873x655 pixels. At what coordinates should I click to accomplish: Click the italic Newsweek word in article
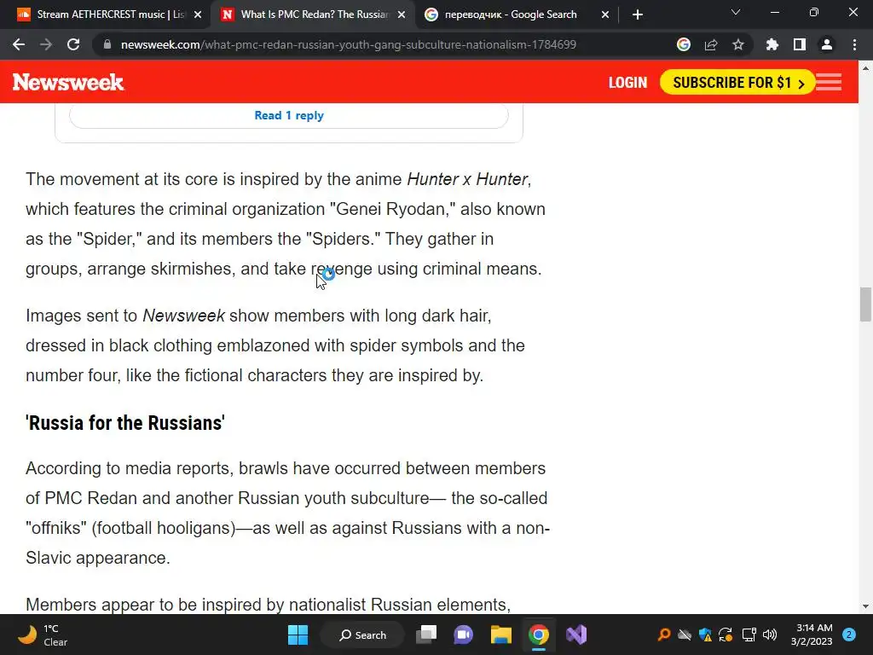[184, 316]
